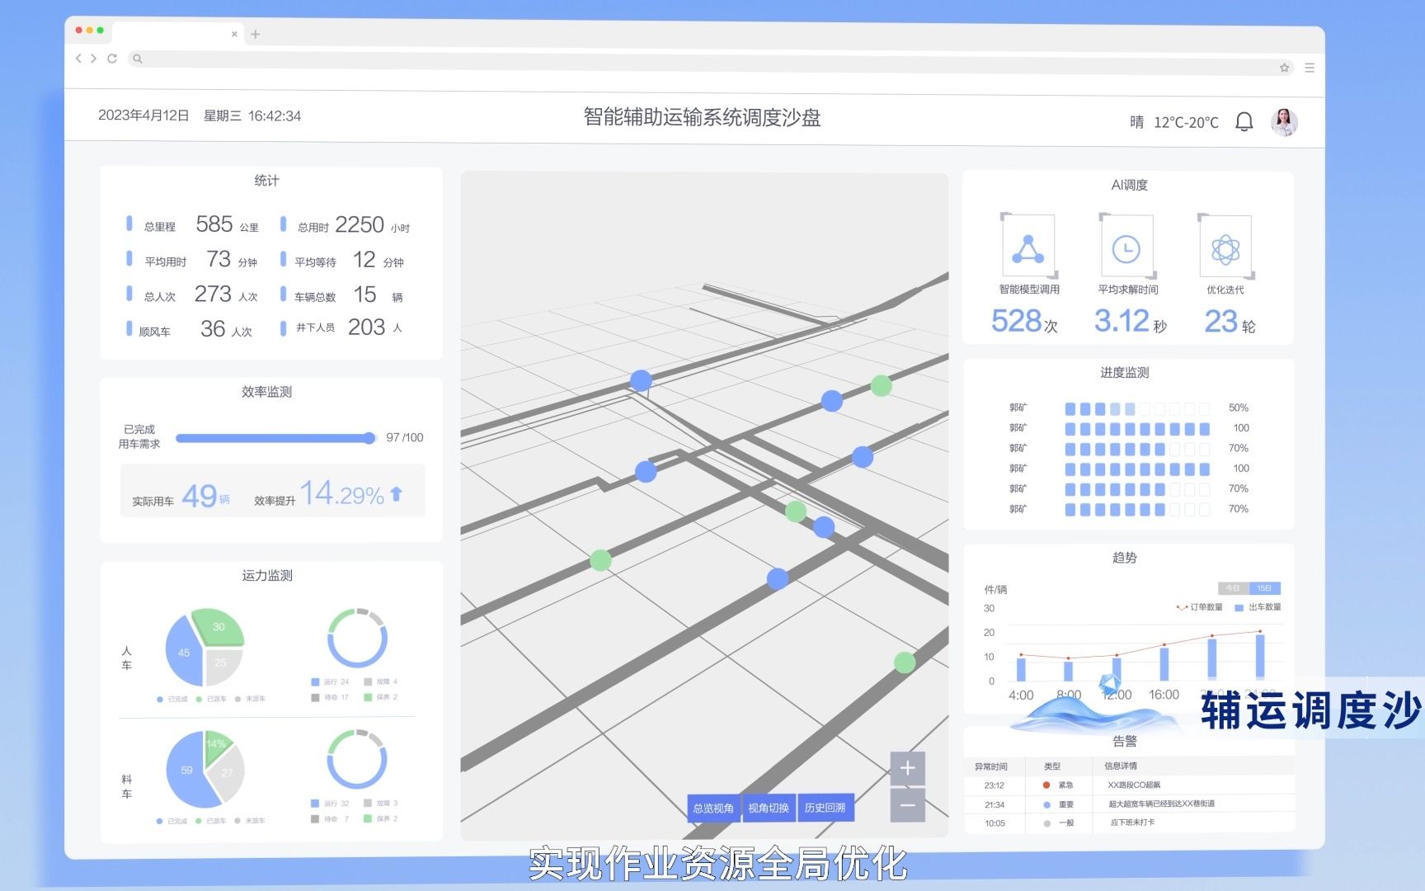This screenshot has width=1425, height=891.
Task: Reload the page with refresh icon
Action: [112, 58]
